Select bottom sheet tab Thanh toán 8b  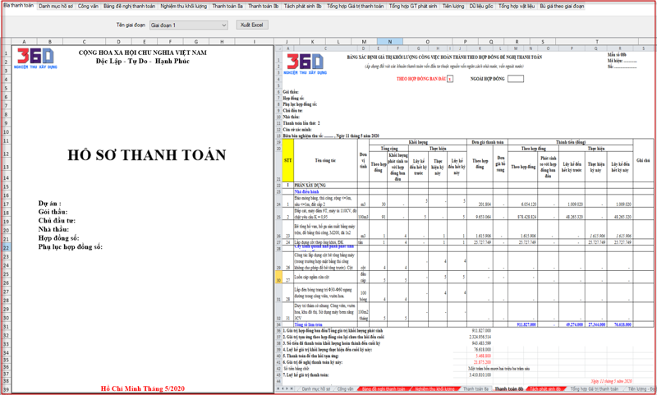pyautogui.click(x=508, y=389)
